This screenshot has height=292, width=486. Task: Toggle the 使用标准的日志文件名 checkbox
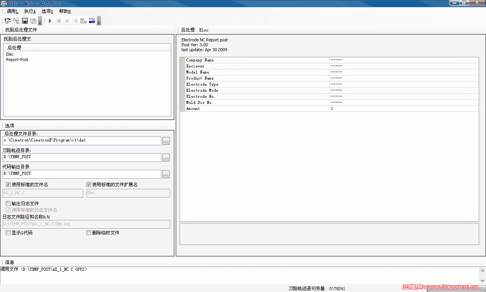[8, 210]
